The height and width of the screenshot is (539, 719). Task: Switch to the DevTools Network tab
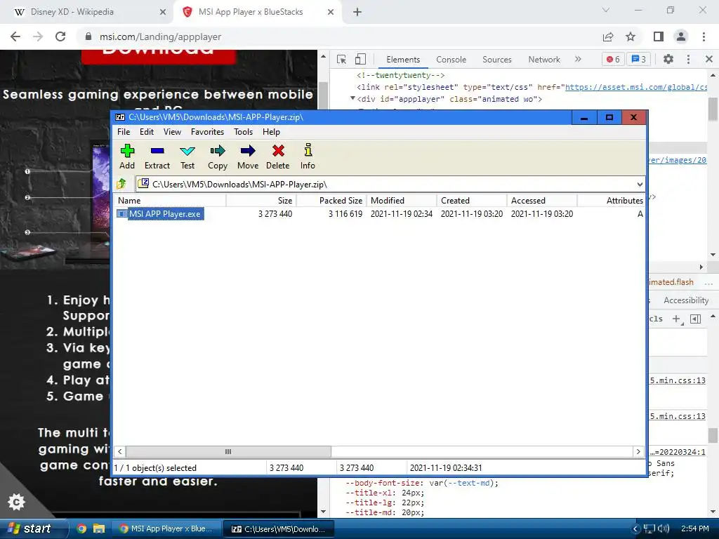click(544, 60)
